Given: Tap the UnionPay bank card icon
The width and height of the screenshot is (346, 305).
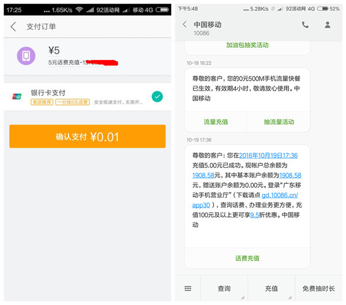Looking at the screenshot, I should point(17,96).
